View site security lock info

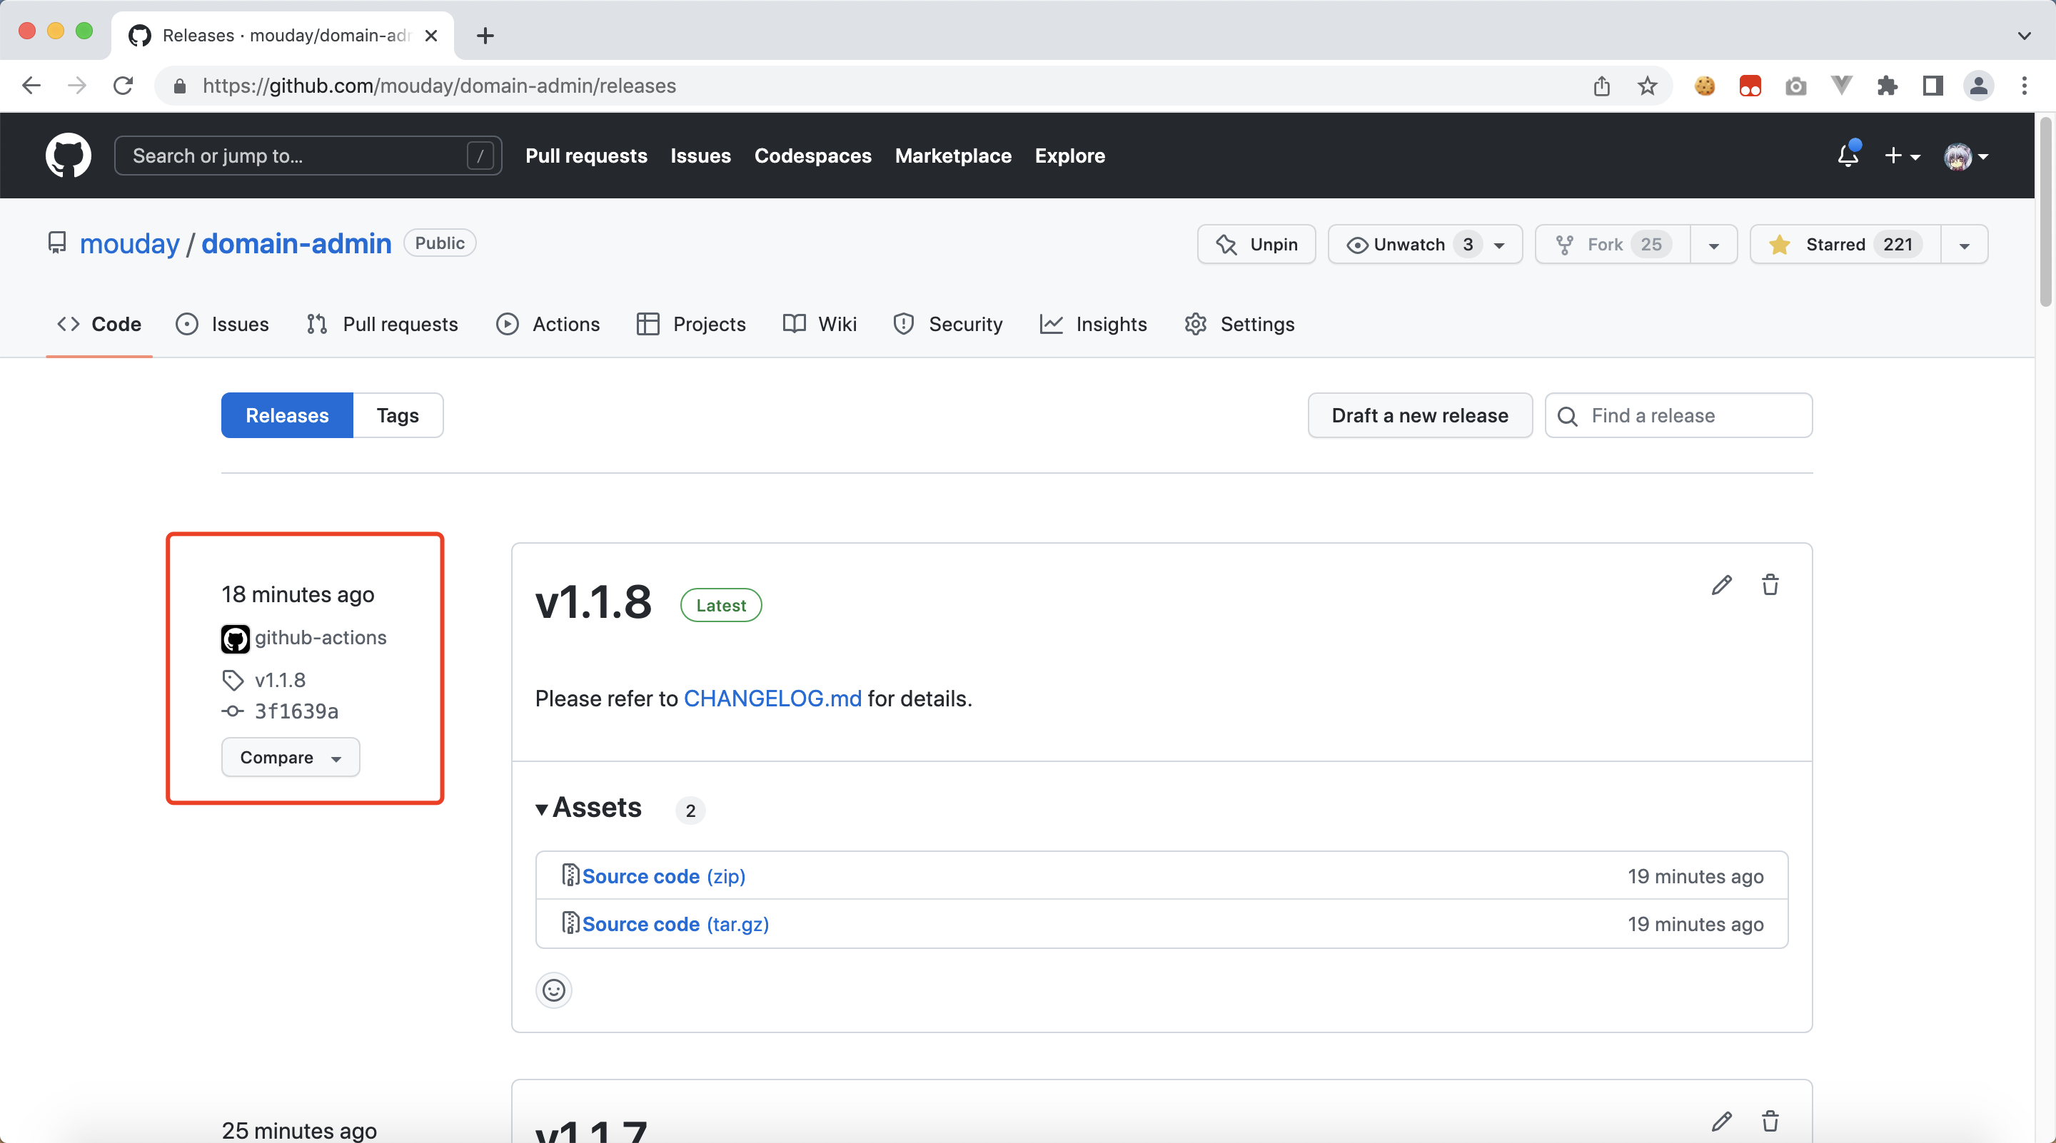[x=180, y=86]
